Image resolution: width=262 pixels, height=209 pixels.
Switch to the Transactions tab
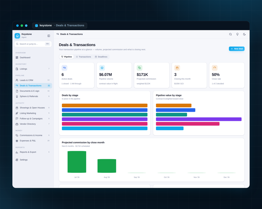[x=83, y=57]
